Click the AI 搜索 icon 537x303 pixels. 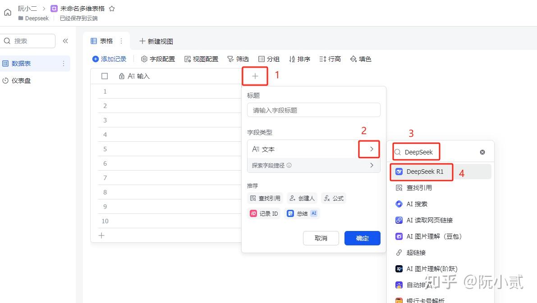[x=399, y=204]
